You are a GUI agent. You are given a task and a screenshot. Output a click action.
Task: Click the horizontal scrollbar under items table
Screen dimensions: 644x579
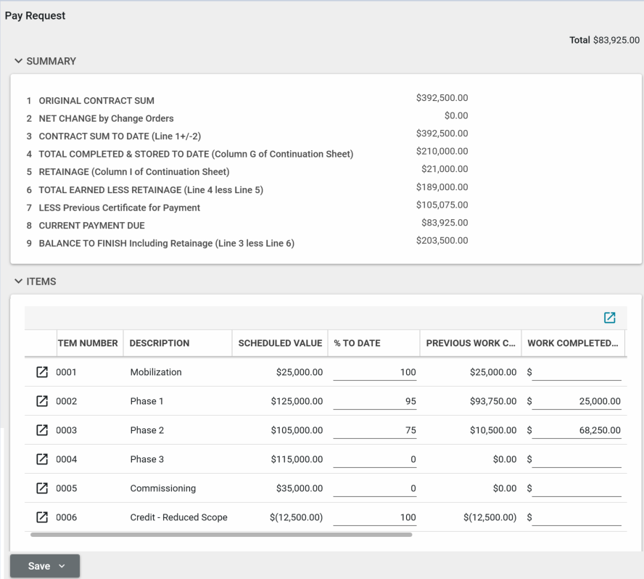221,535
